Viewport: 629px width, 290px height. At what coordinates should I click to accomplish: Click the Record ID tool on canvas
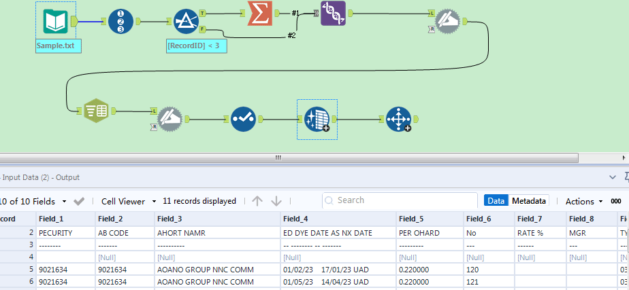click(x=120, y=21)
